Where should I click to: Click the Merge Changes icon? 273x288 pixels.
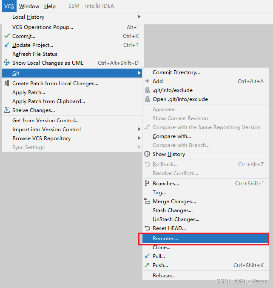coord(147,201)
